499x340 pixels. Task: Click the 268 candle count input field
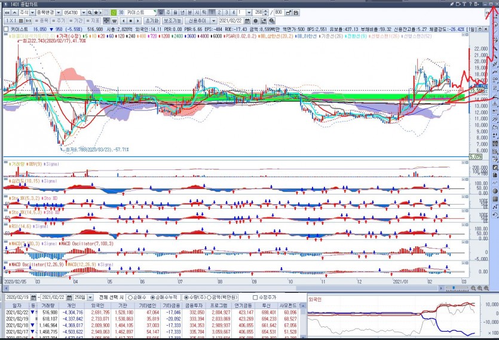[x=258, y=12]
